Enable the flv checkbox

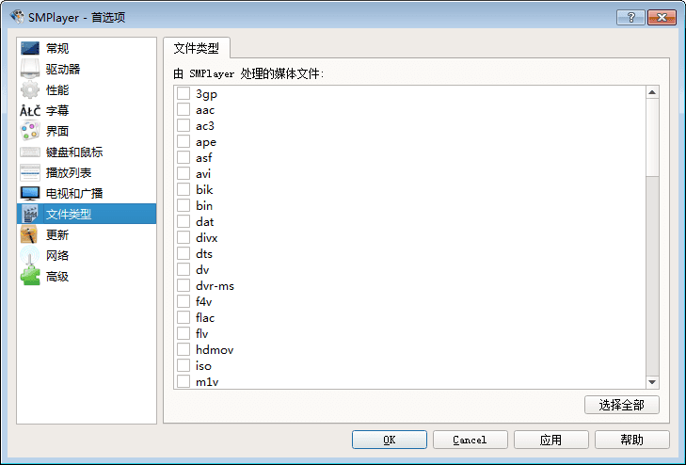point(183,333)
